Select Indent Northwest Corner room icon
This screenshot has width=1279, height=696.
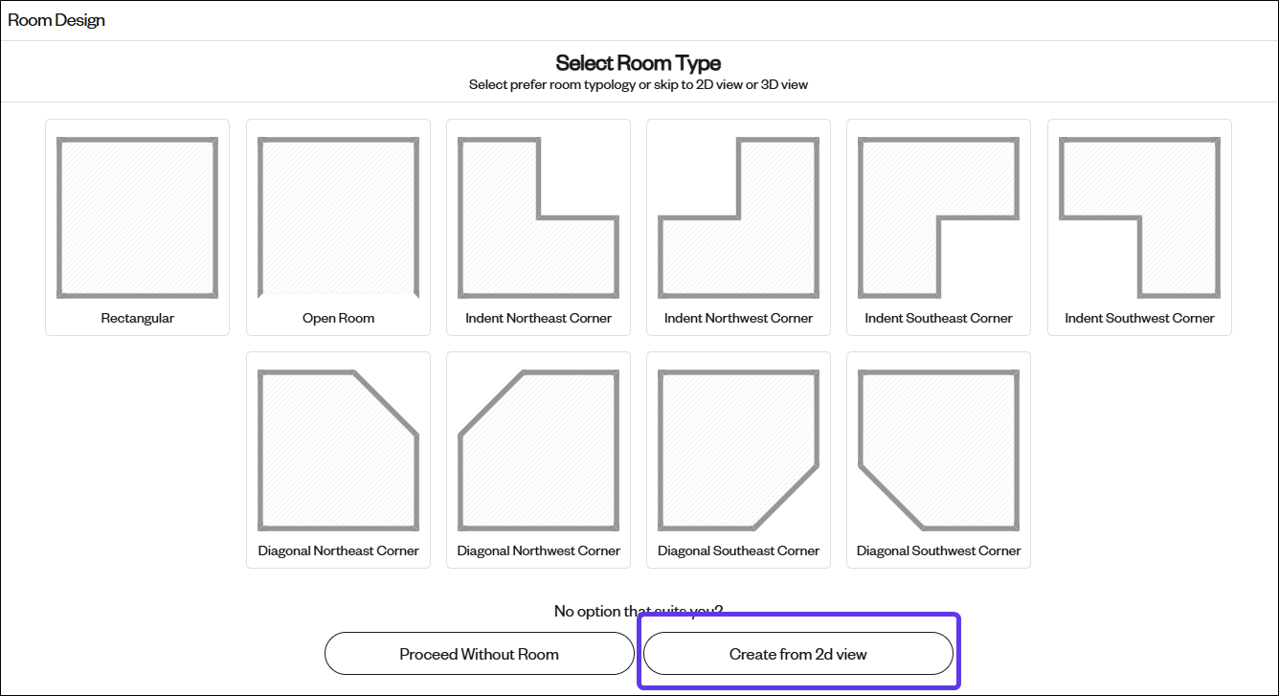[738, 217]
